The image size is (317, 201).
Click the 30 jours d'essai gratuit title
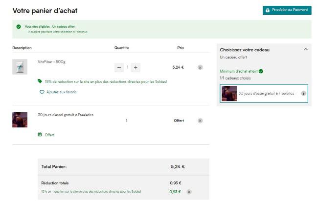coord(66,115)
